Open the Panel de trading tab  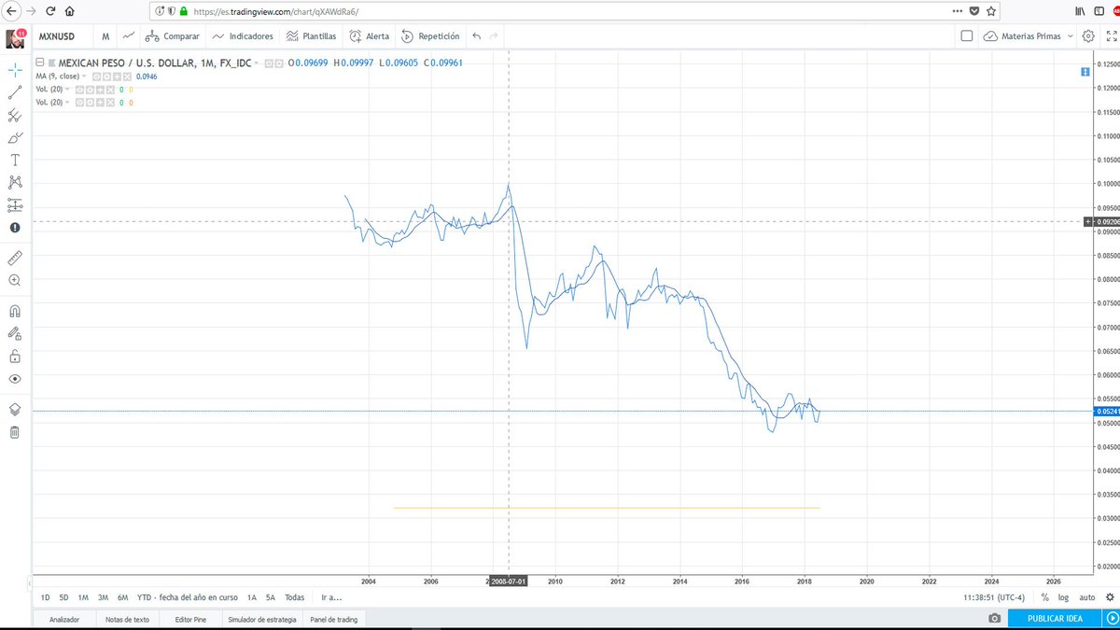(x=335, y=619)
